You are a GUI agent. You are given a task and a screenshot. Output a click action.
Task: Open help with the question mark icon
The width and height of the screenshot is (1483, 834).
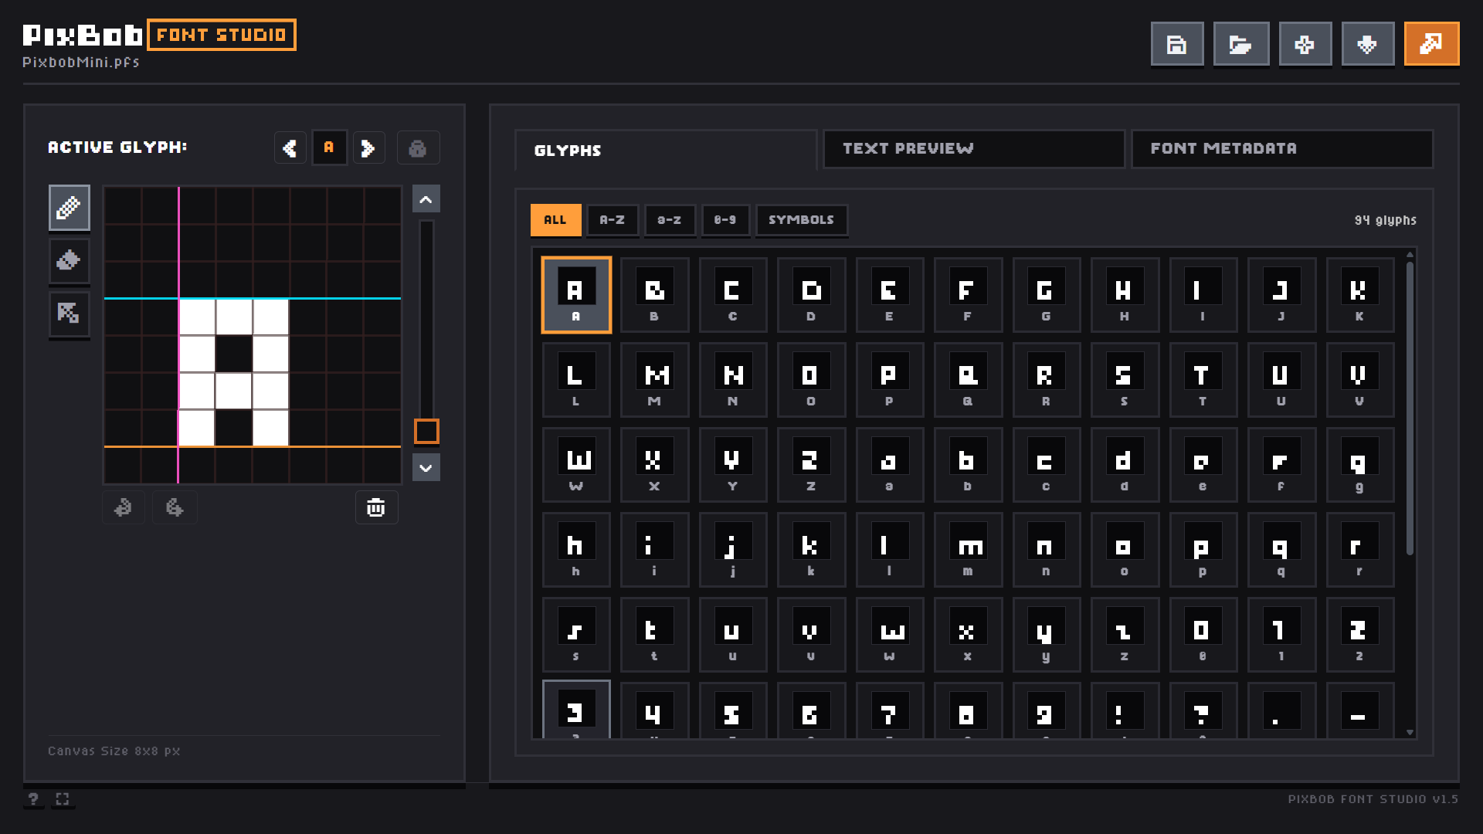point(33,798)
